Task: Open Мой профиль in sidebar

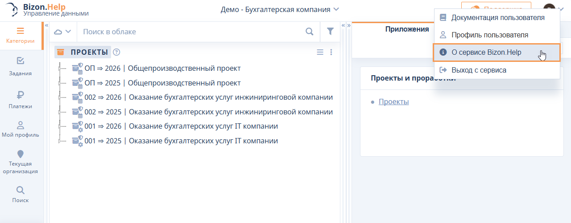Action: click(21, 129)
